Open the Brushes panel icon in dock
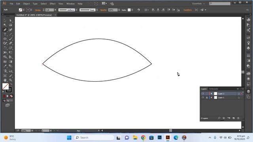253x142 pixels. pyautogui.click(x=248, y=43)
